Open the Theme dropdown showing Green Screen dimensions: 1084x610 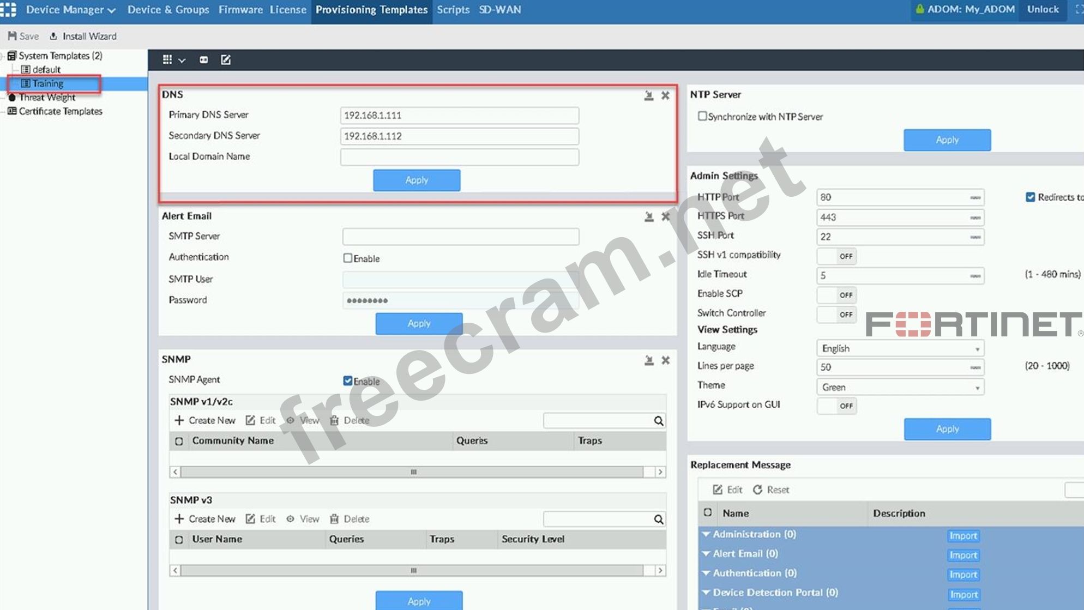point(900,387)
